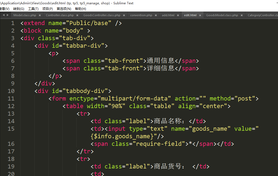278x176 pixels.
Task: Open the 转到(G) menu
Action: point(19,9)
